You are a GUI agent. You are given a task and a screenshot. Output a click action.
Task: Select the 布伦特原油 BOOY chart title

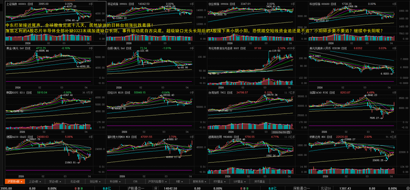(x=227, y=48)
